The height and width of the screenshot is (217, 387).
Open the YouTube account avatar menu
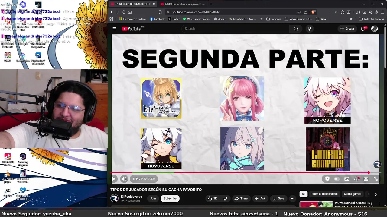pos(374,29)
